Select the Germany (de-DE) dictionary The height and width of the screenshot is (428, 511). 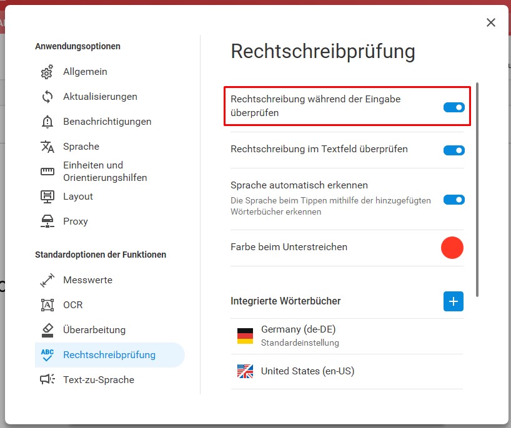[347, 336]
